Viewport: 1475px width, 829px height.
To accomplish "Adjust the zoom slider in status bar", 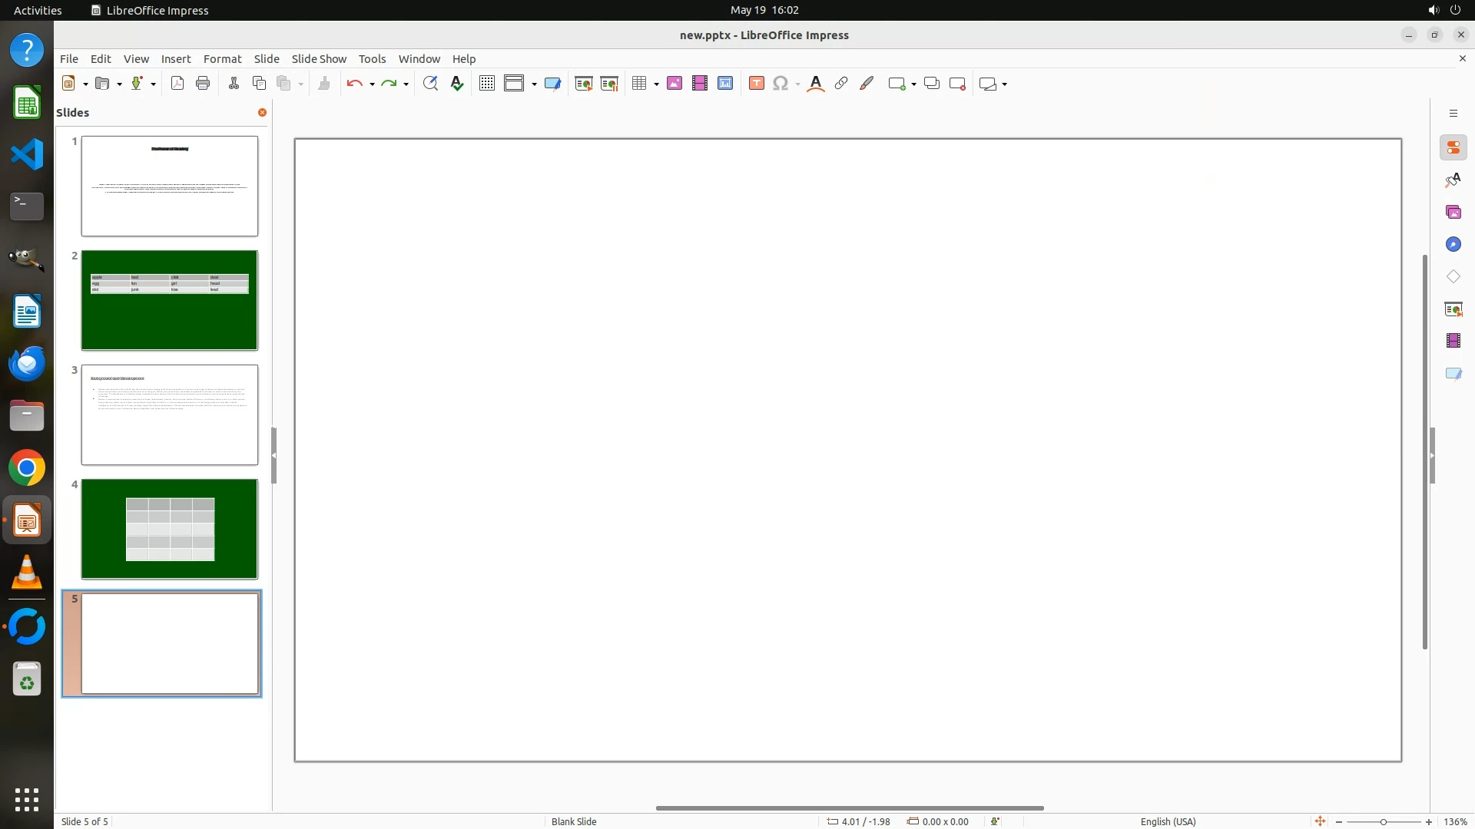I will pos(1383,821).
